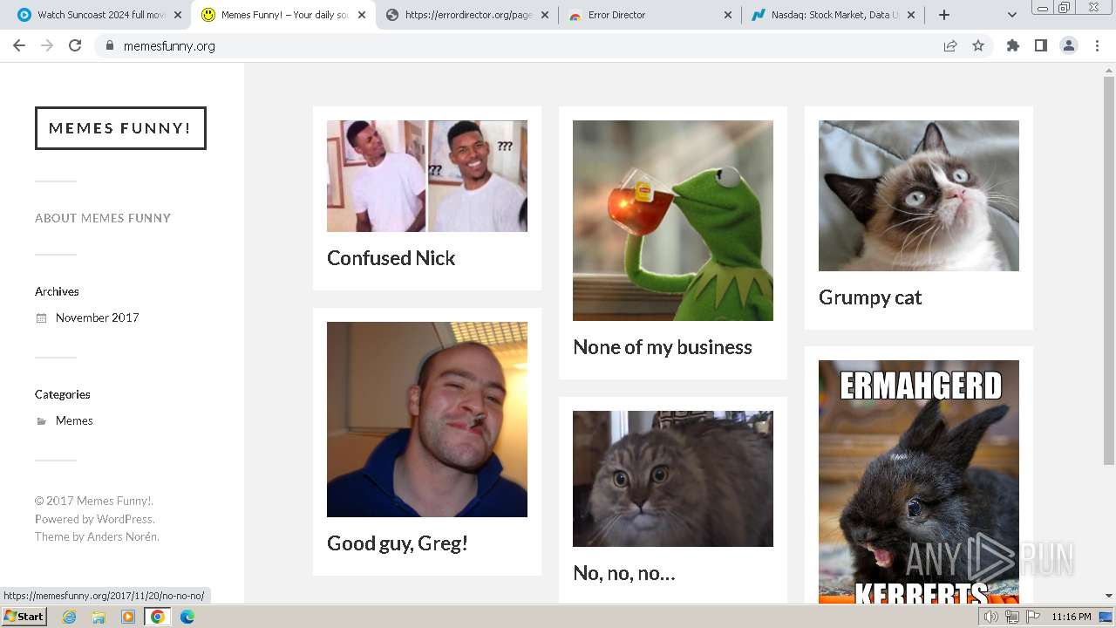
Task: Open the Confused Nick meme image
Action: [427, 176]
